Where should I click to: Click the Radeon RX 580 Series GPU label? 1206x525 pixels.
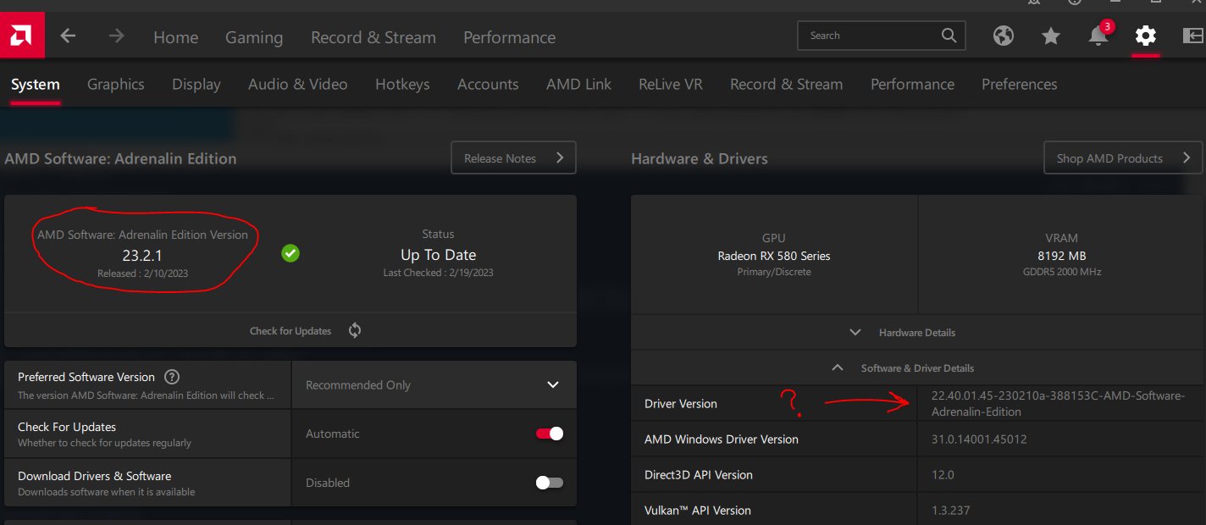[774, 256]
